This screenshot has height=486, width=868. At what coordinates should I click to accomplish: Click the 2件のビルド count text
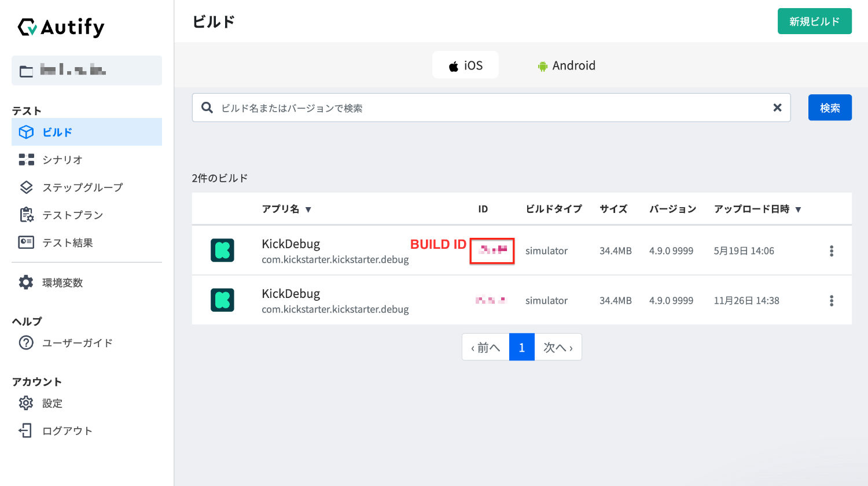click(x=220, y=178)
